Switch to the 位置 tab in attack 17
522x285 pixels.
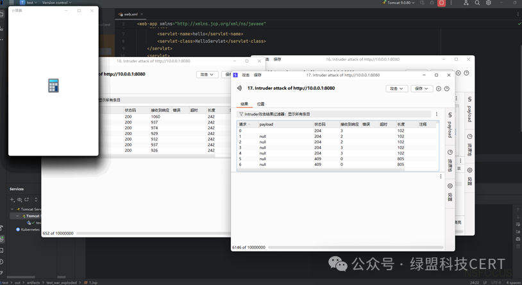pyautogui.click(x=260, y=104)
